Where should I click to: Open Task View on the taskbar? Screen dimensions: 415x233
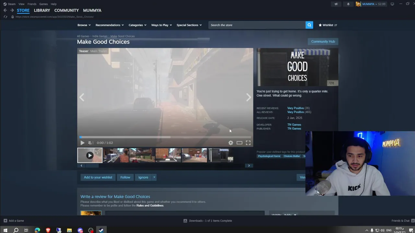click(x=26, y=230)
